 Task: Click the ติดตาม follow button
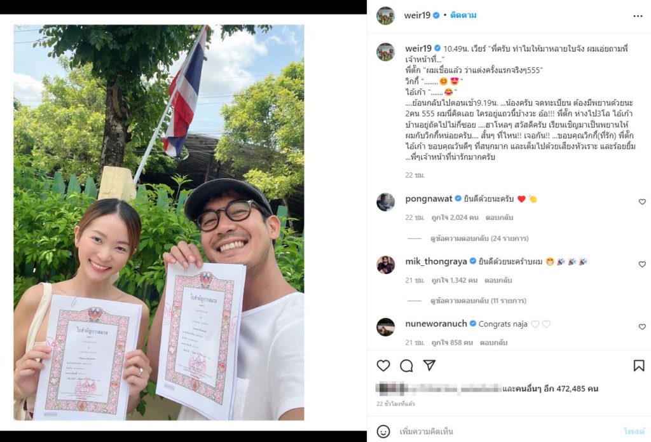pyautogui.click(x=463, y=15)
